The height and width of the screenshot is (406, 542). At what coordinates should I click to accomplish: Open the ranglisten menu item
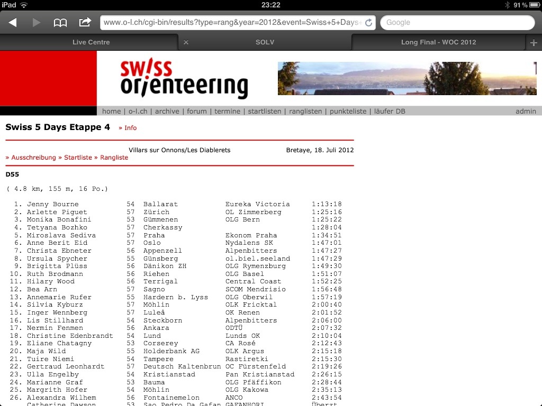[x=305, y=111]
